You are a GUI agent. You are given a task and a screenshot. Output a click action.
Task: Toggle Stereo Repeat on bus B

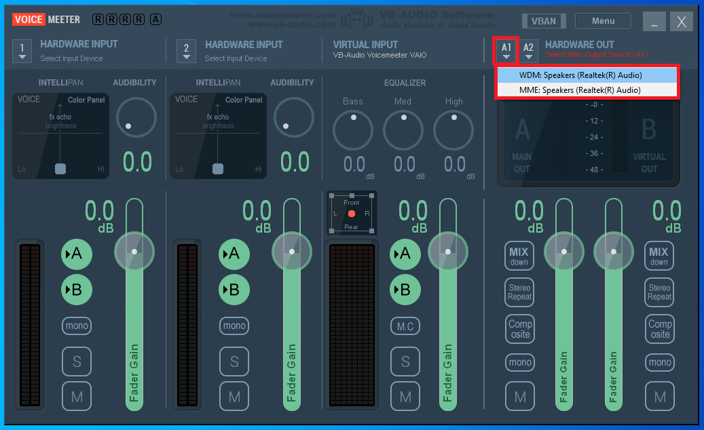click(659, 292)
